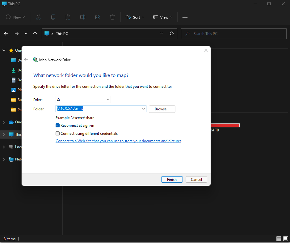This screenshot has width=290, height=243.
Task: Open the New dropdown menu
Action: pos(15,17)
